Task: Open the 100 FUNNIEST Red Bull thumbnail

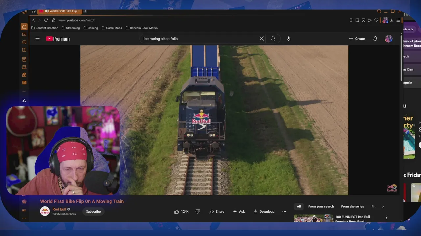Action: [x=313, y=218]
